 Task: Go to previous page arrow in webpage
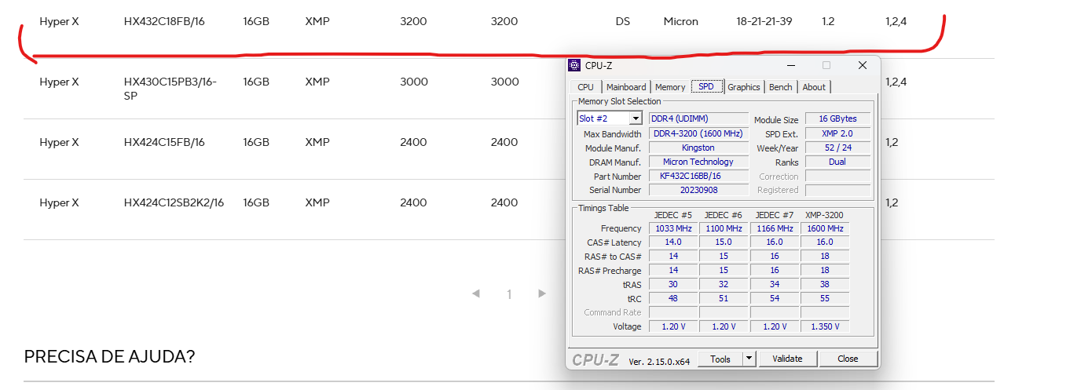coord(475,293)
